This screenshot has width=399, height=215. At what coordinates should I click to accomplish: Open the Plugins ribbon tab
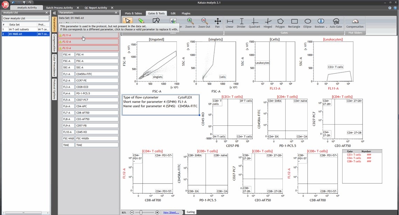point(186,13)
